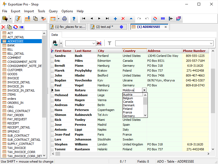Viewport: 218px width, 164px height.
Task: Open the Country cell dropdown for Moldova
Action: click(145, 90)
